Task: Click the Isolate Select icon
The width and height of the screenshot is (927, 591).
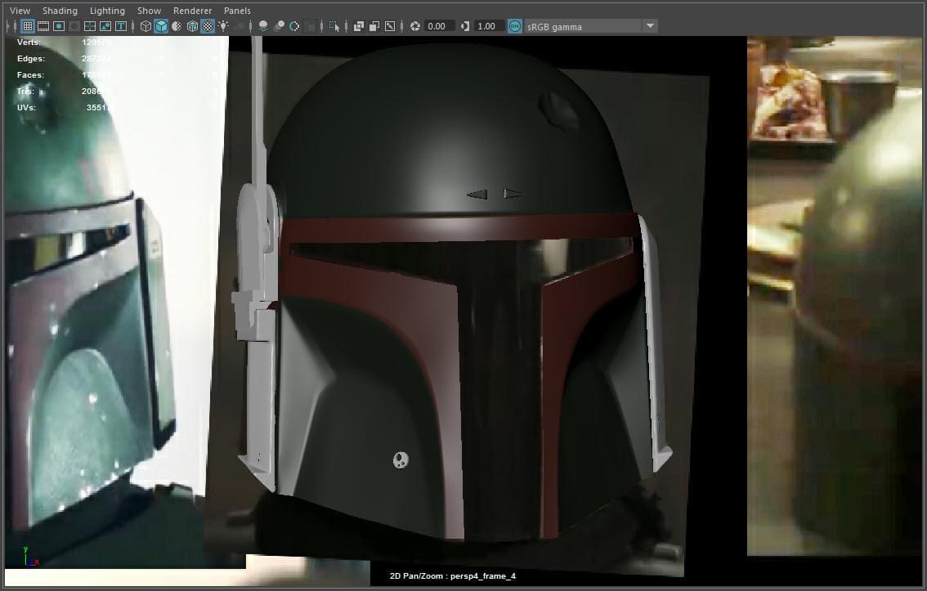Action: tap(334, 26)
